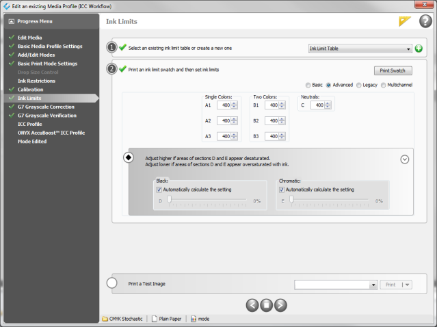This screenshot has height=327, width=437.
Task: Click the Plain Paper status bar icon
Action: pos(155,319)
